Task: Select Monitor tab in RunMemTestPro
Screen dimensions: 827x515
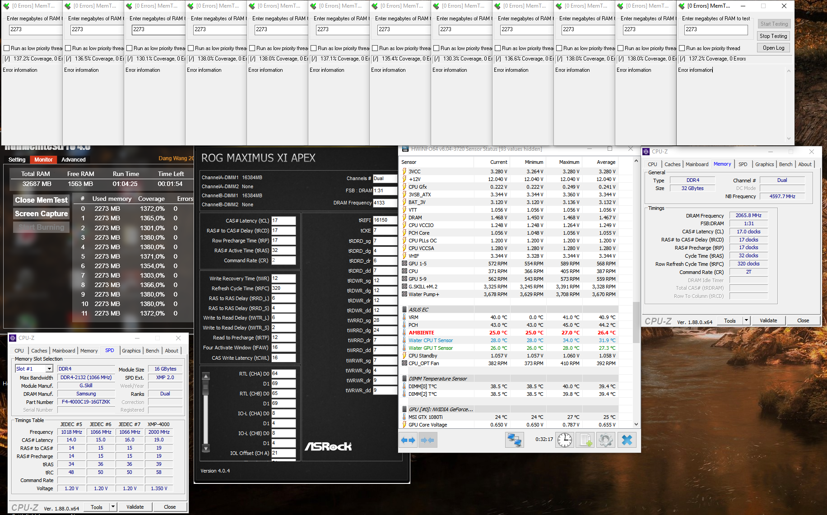Action: pyautogui.click(x=44, y=160)
